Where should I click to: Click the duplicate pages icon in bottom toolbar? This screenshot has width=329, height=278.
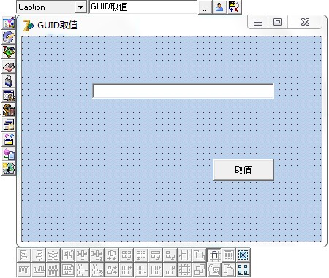(229, 270)
